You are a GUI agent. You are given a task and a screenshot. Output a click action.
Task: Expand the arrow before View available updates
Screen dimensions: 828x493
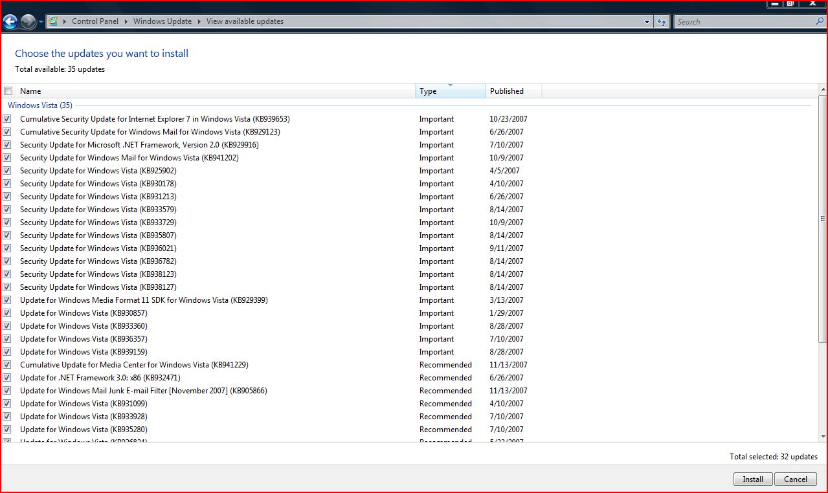click(x=199, y=21)
